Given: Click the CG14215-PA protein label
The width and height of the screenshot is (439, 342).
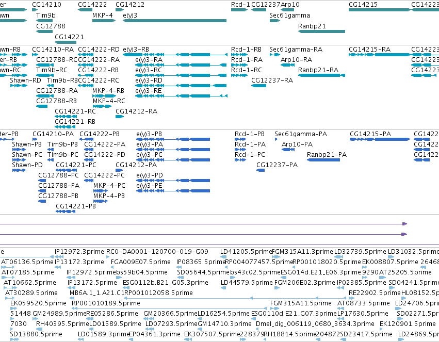Looking at the screenshot, I should 370,134.
